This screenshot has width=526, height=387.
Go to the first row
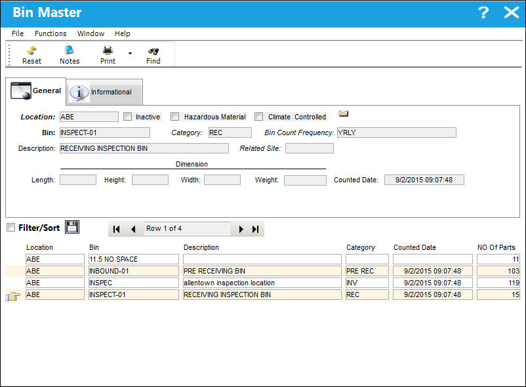click(116, 229)
